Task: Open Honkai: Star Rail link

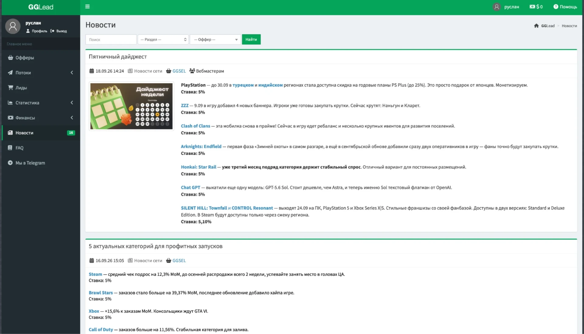Action: [199, 167]
